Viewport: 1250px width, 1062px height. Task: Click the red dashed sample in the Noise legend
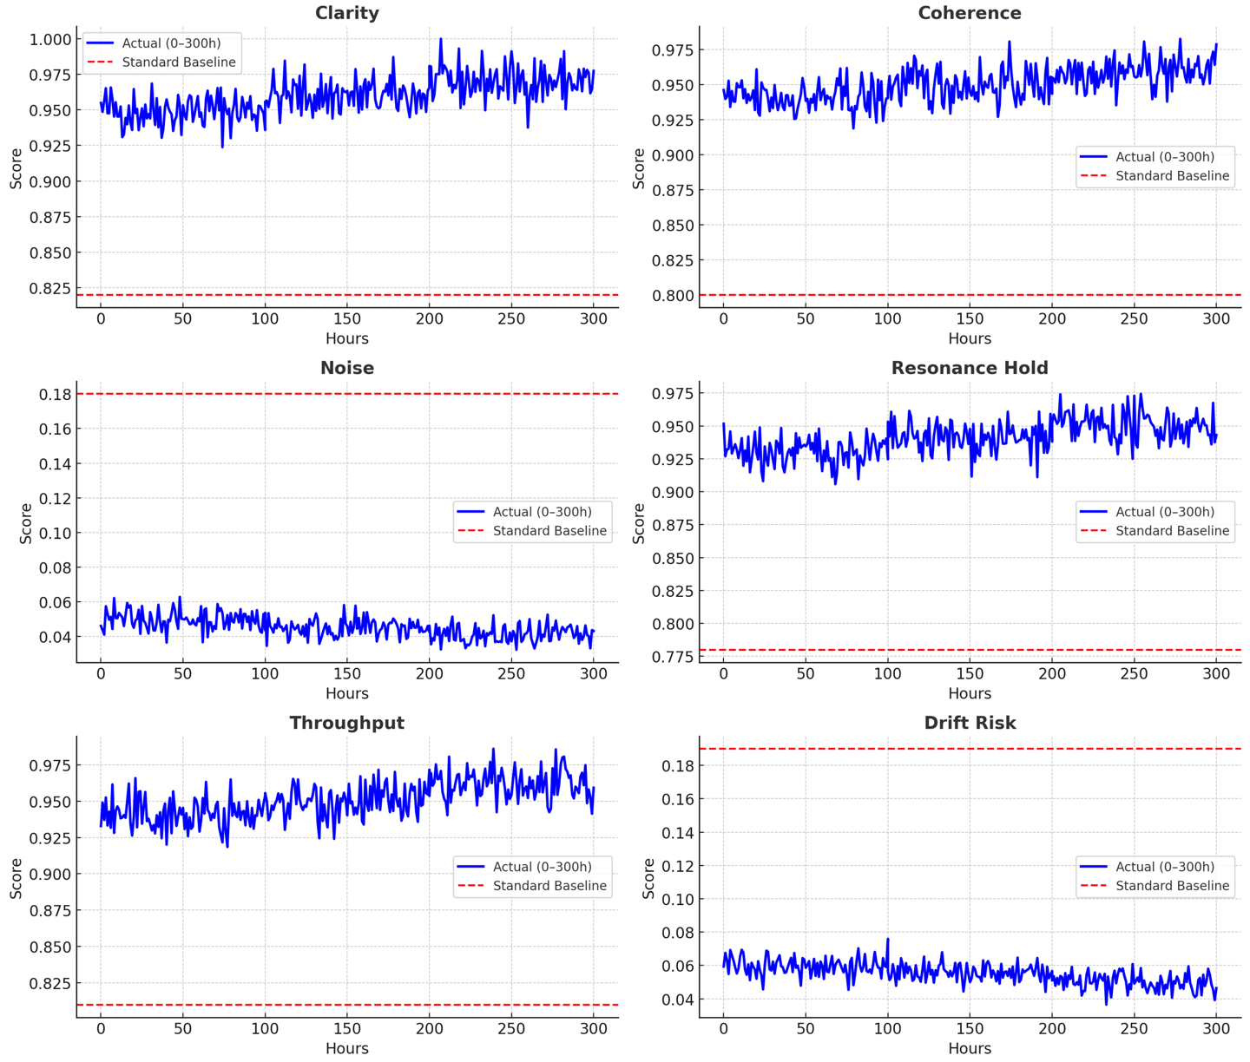click(470, 531)
